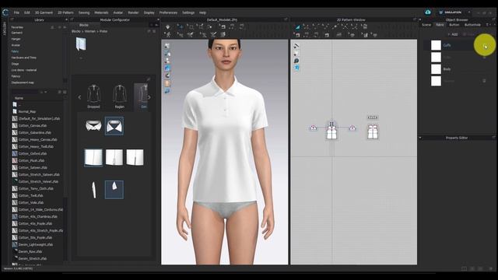Switch to the Button tab in Object Browser
This screenshot has width=498, height=280.
(x=454, y=25)
